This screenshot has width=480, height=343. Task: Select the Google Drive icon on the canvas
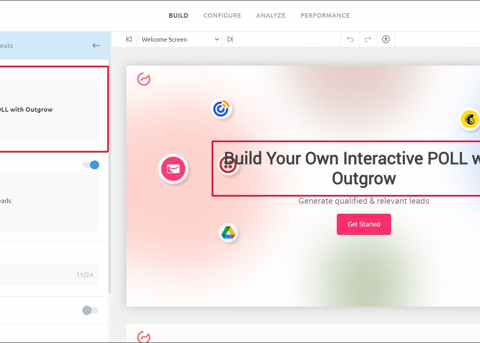[x=228, y=233]
